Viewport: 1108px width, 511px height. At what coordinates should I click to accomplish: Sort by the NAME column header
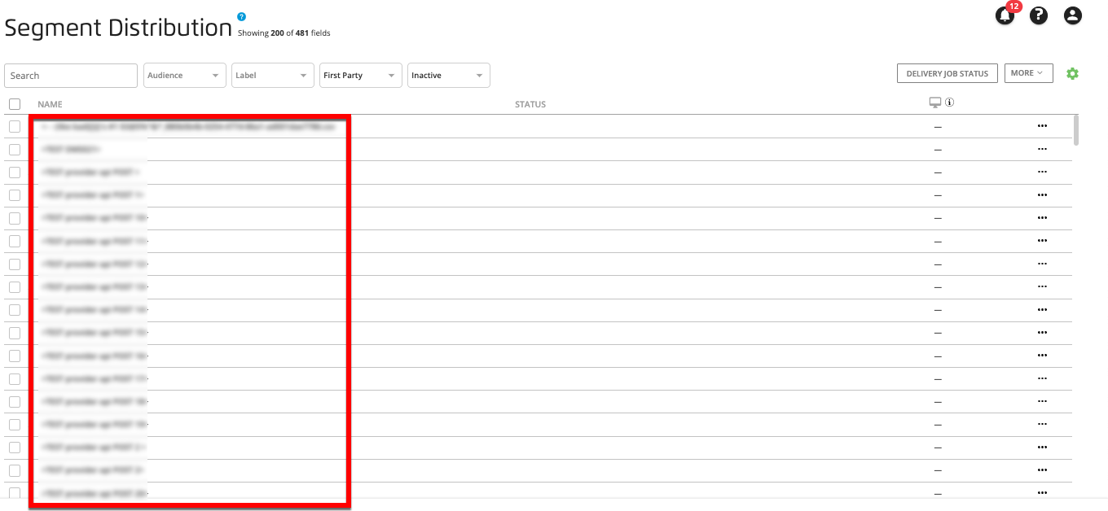pos(50,104)
